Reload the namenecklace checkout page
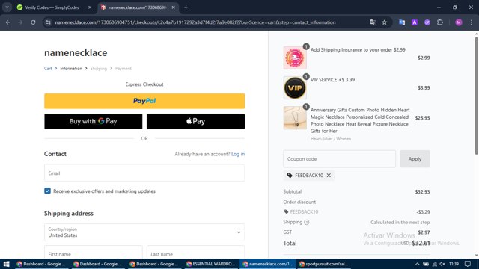Viewport: 479px width, 269px height. coord(33,22)
